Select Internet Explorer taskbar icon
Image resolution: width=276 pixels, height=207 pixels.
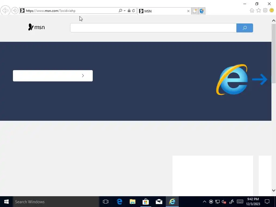(172, 202)
